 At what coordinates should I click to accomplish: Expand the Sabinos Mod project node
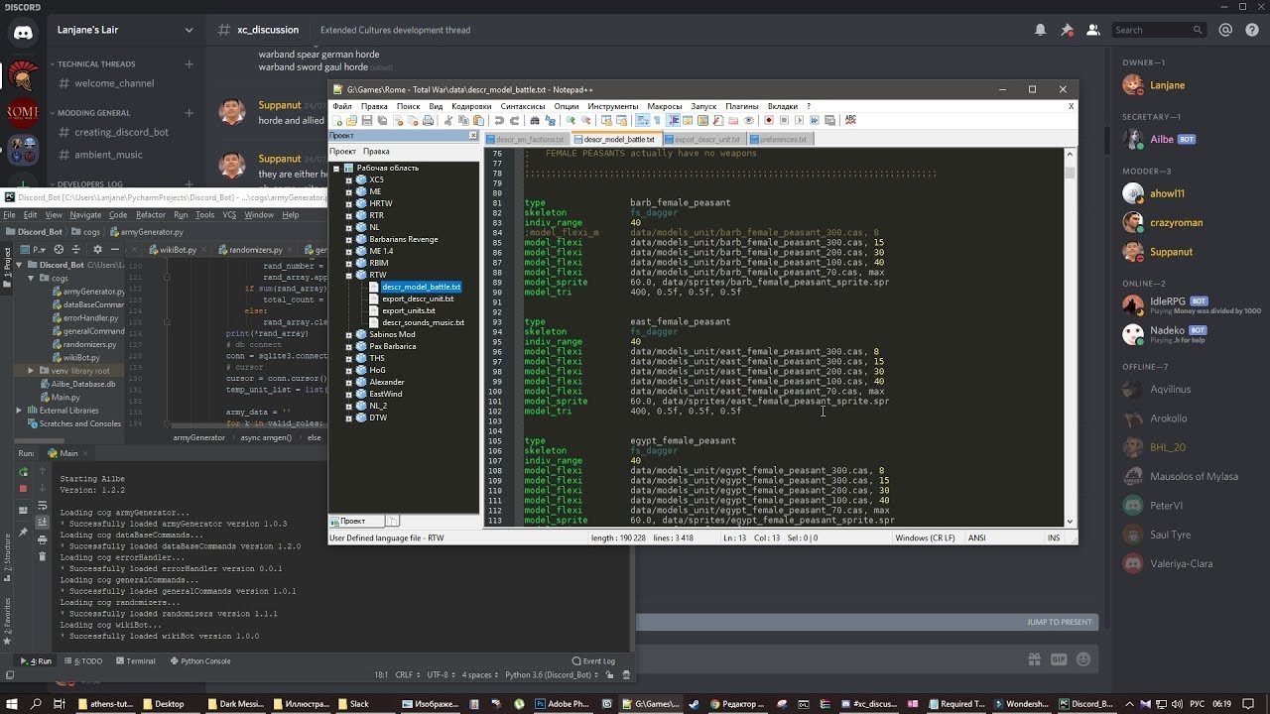click(x=348, y=334)
